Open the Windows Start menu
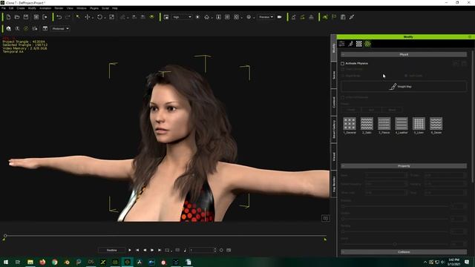Screen dimensions: 475x267 pos(5,262)
